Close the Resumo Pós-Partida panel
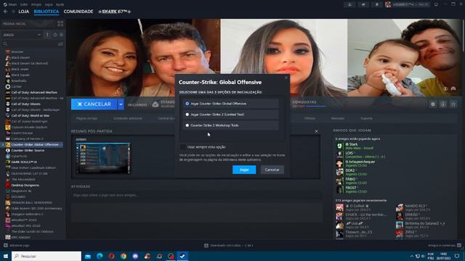The image size is (465, 261). 317,131
